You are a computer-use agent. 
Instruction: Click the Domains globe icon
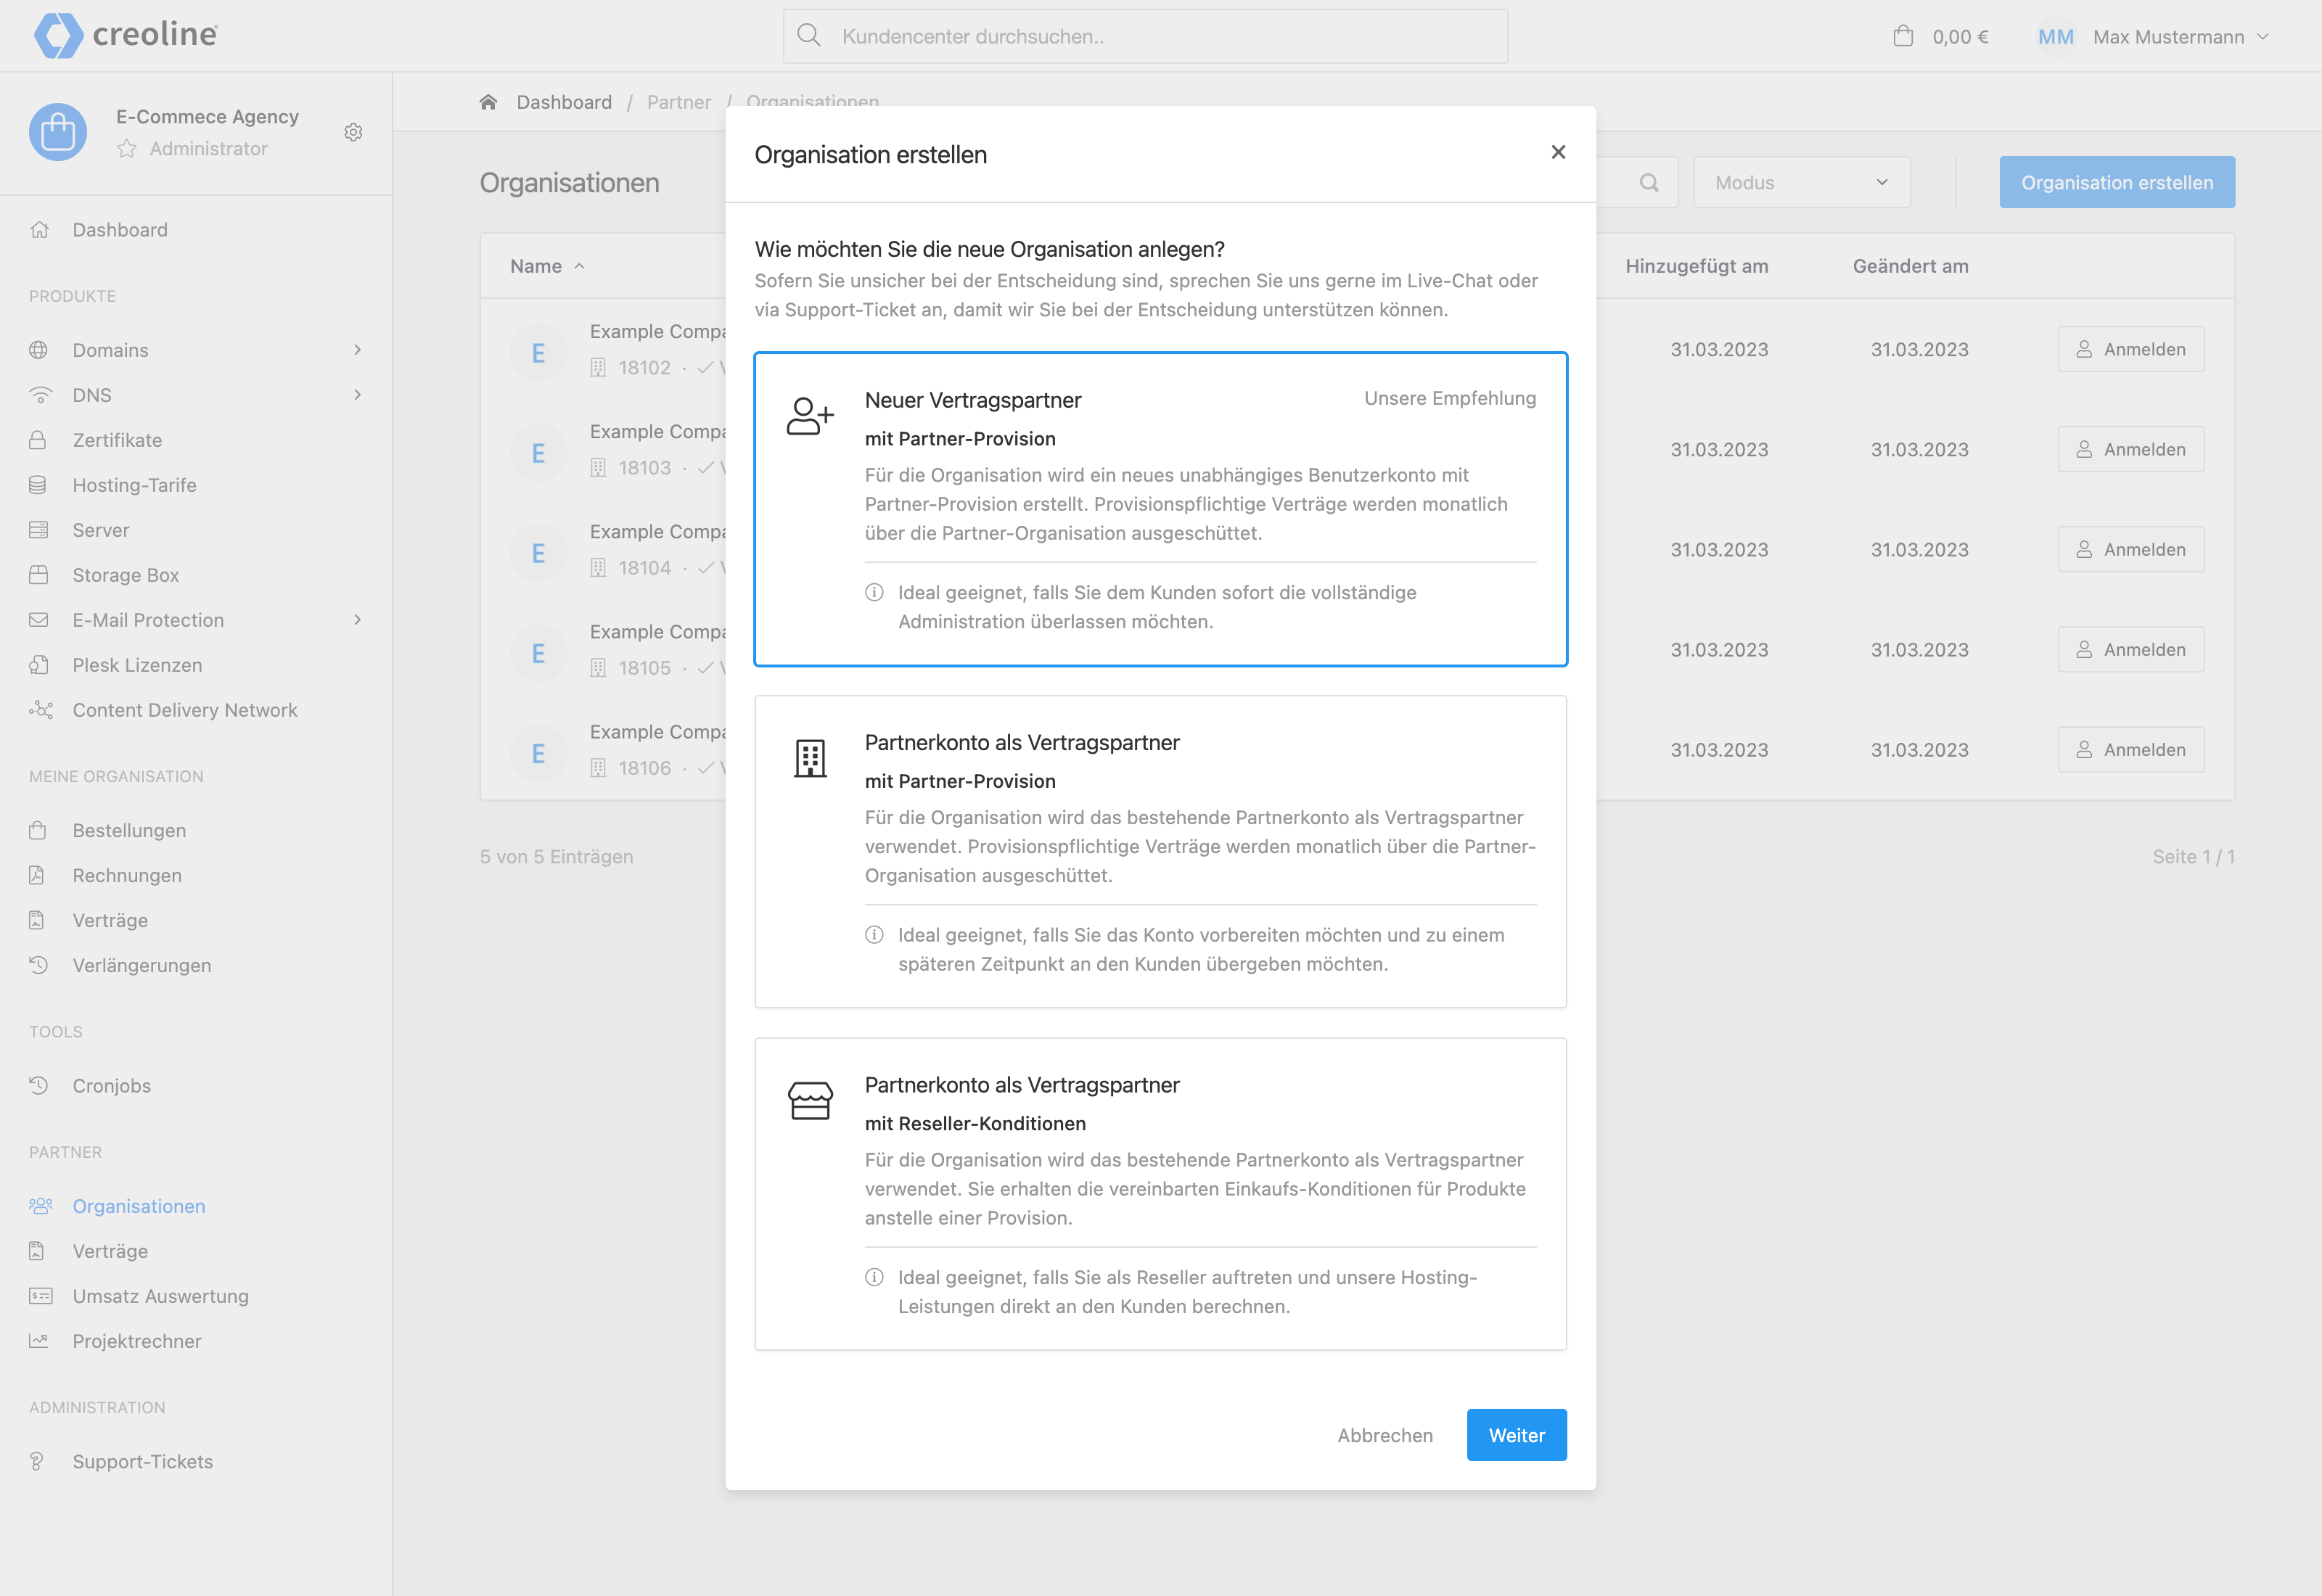[39, 350]
